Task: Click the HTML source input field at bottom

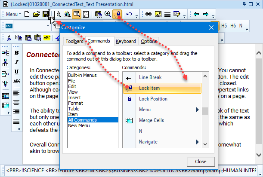Action: click(x=131, y=171)
